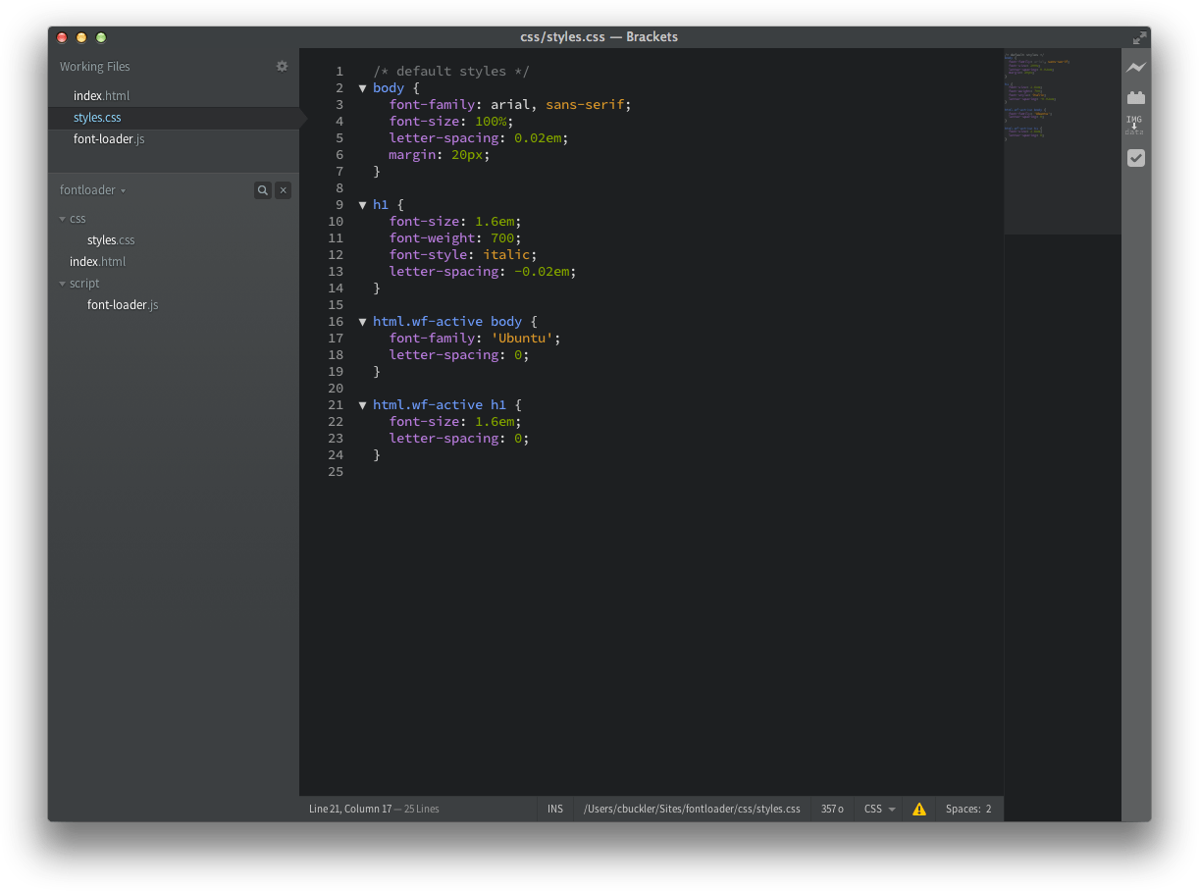Image resolution: width=1199 pixels, height=891 pixels.
Task: Click the Spaces: 2 indentation setting
Action: pyautogui.click(x=968, y=809)
